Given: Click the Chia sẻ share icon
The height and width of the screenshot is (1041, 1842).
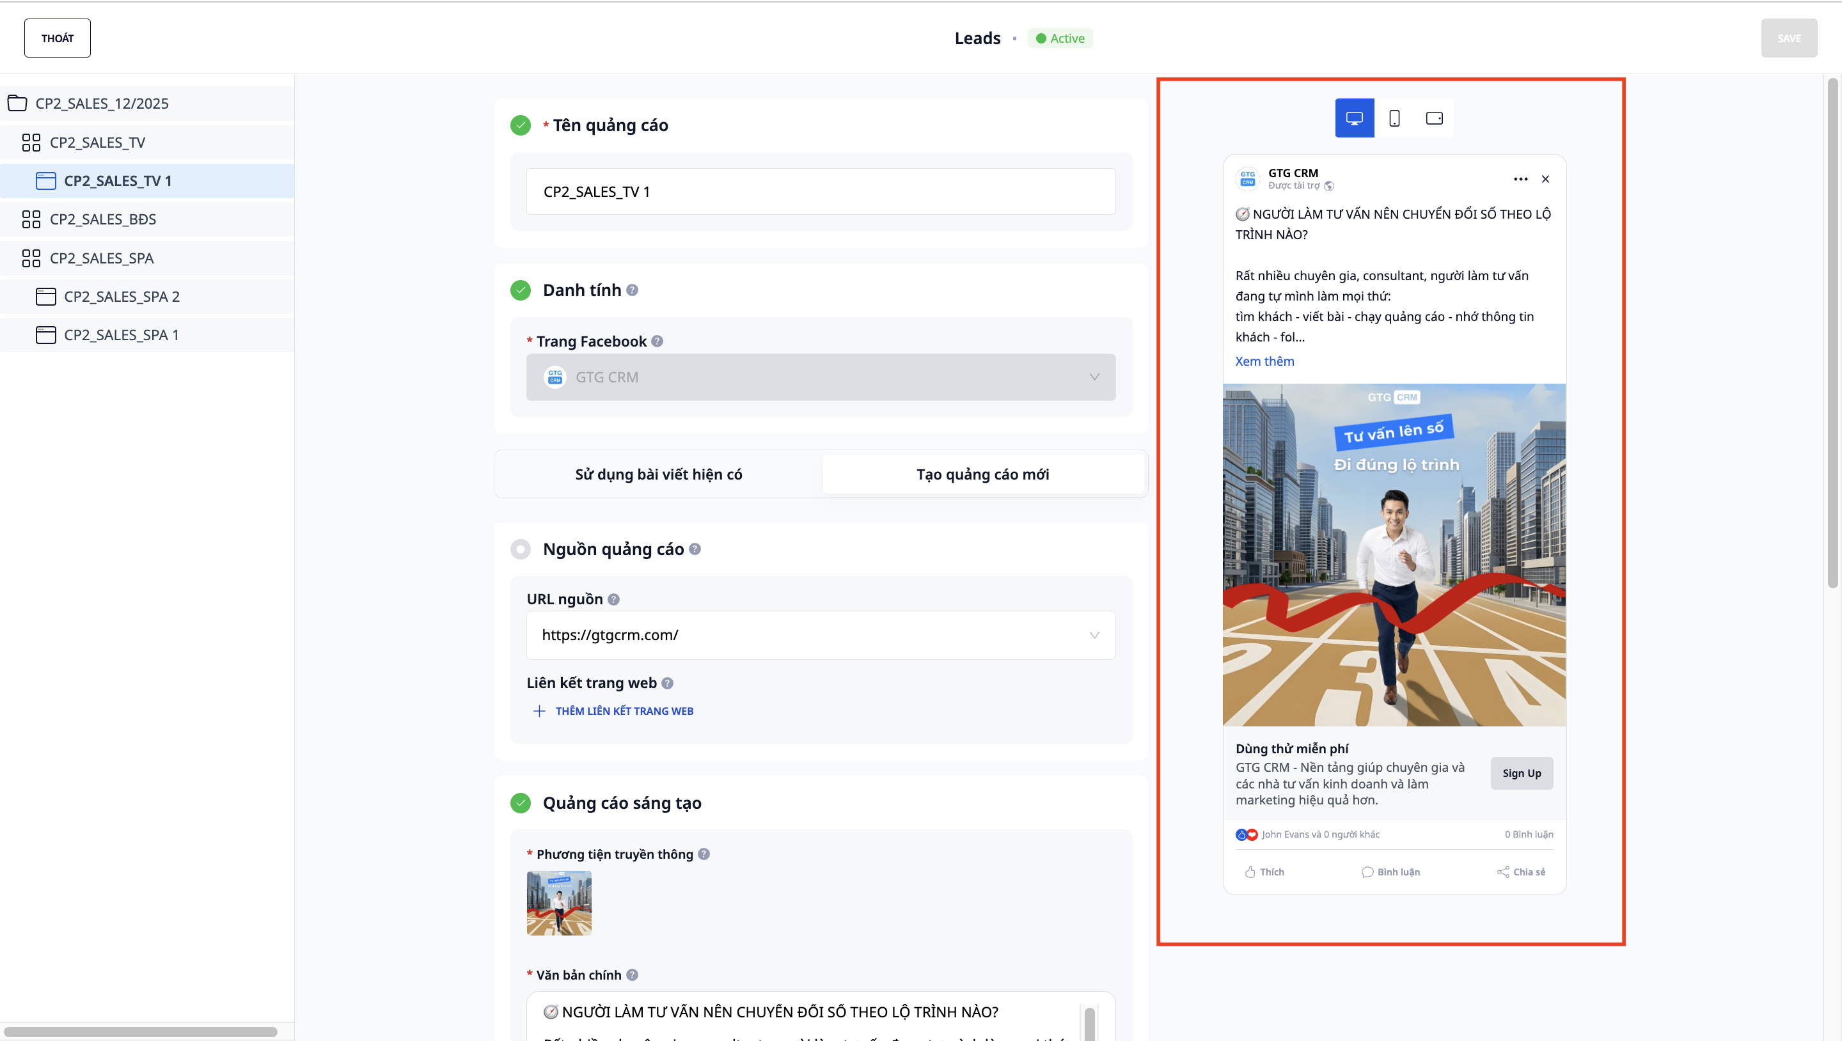Looking at the screenshot, I should coord(1503,872).
